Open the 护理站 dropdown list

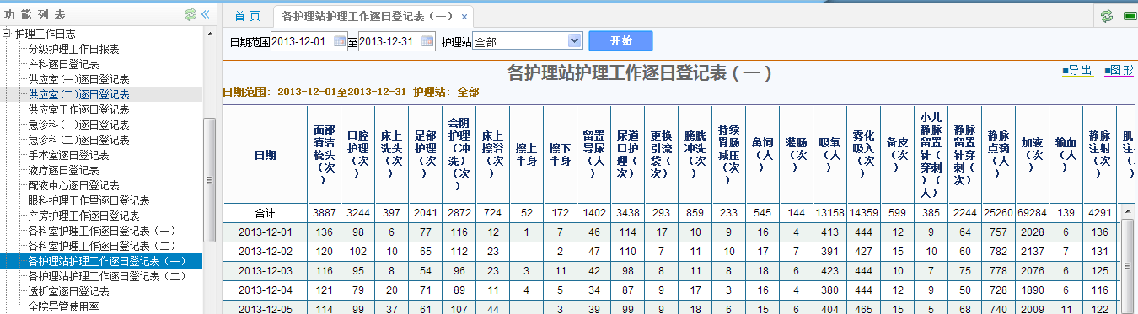point(574,40)
